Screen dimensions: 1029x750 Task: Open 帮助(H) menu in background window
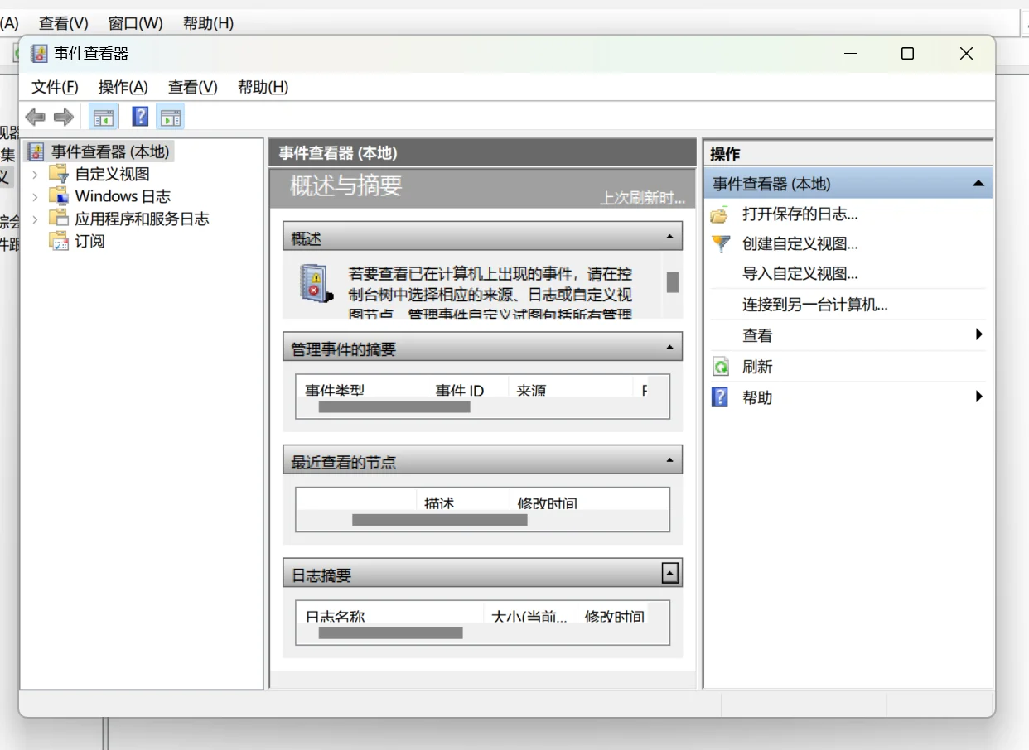tap(208, 23)
